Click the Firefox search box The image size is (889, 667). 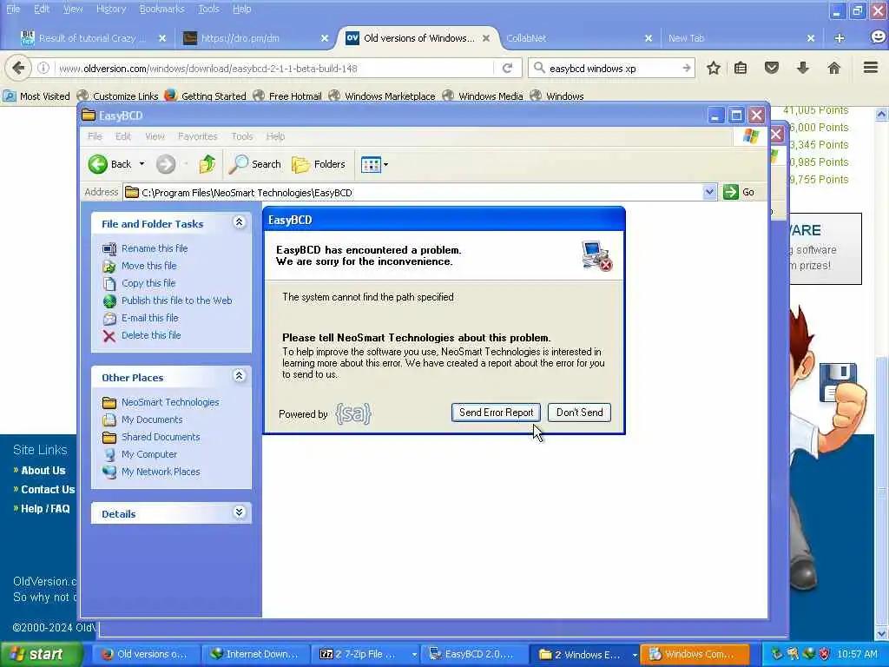[611, 69]
